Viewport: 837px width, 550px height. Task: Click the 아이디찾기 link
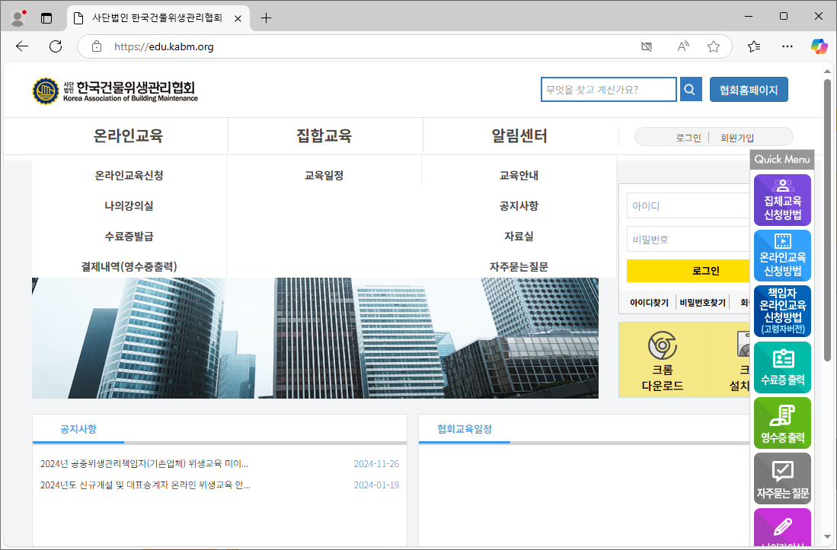coord(649,302)
